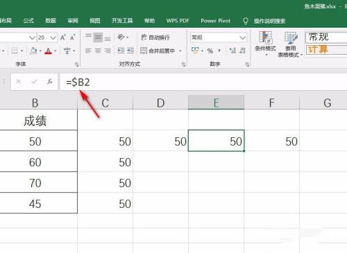This screenshot has width=347, height=253.
Task: Select column header D
Action: (161, 103)
